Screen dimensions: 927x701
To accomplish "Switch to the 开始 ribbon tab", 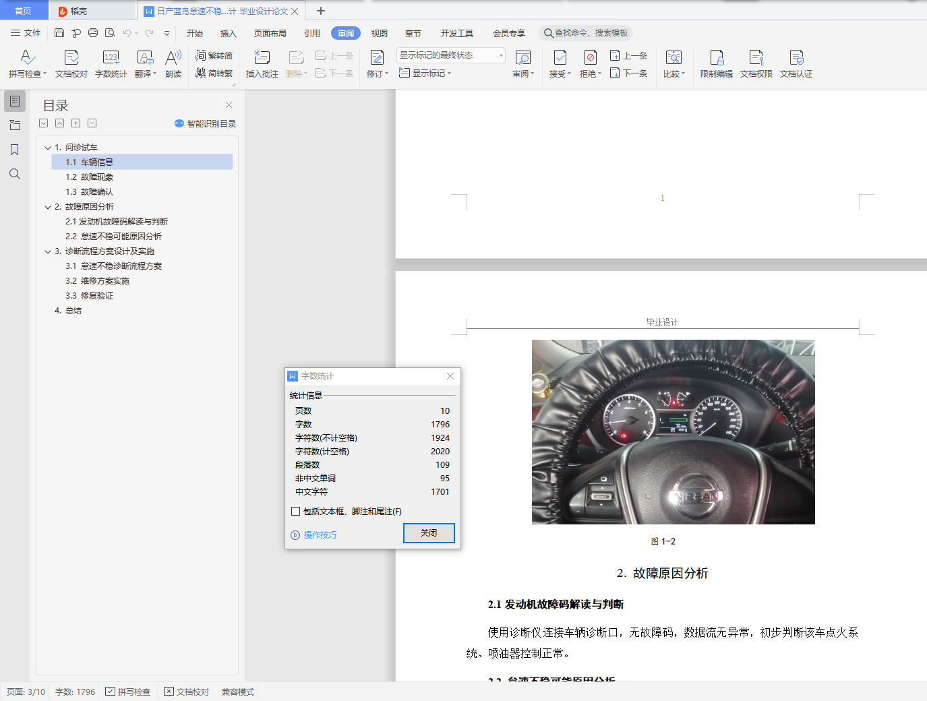I will coord(195,33).
